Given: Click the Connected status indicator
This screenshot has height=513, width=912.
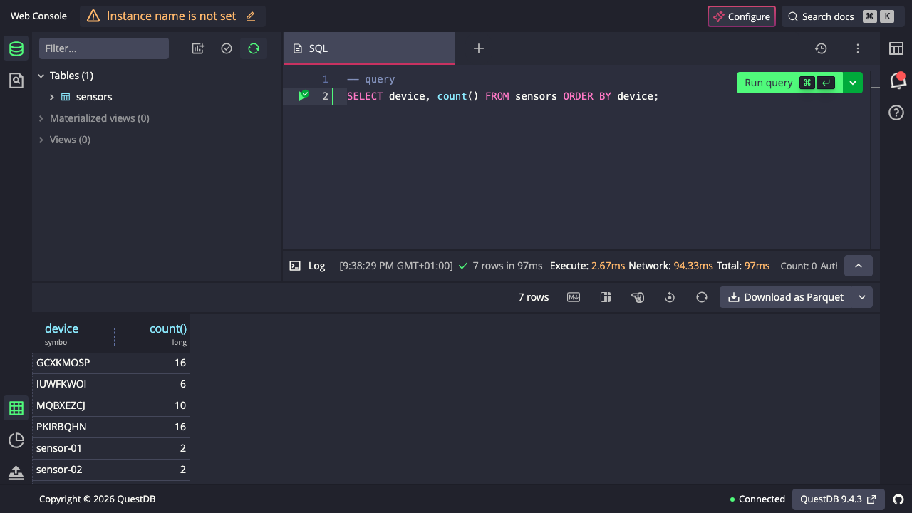Looking at the screenshot, I should click(758, 499).
